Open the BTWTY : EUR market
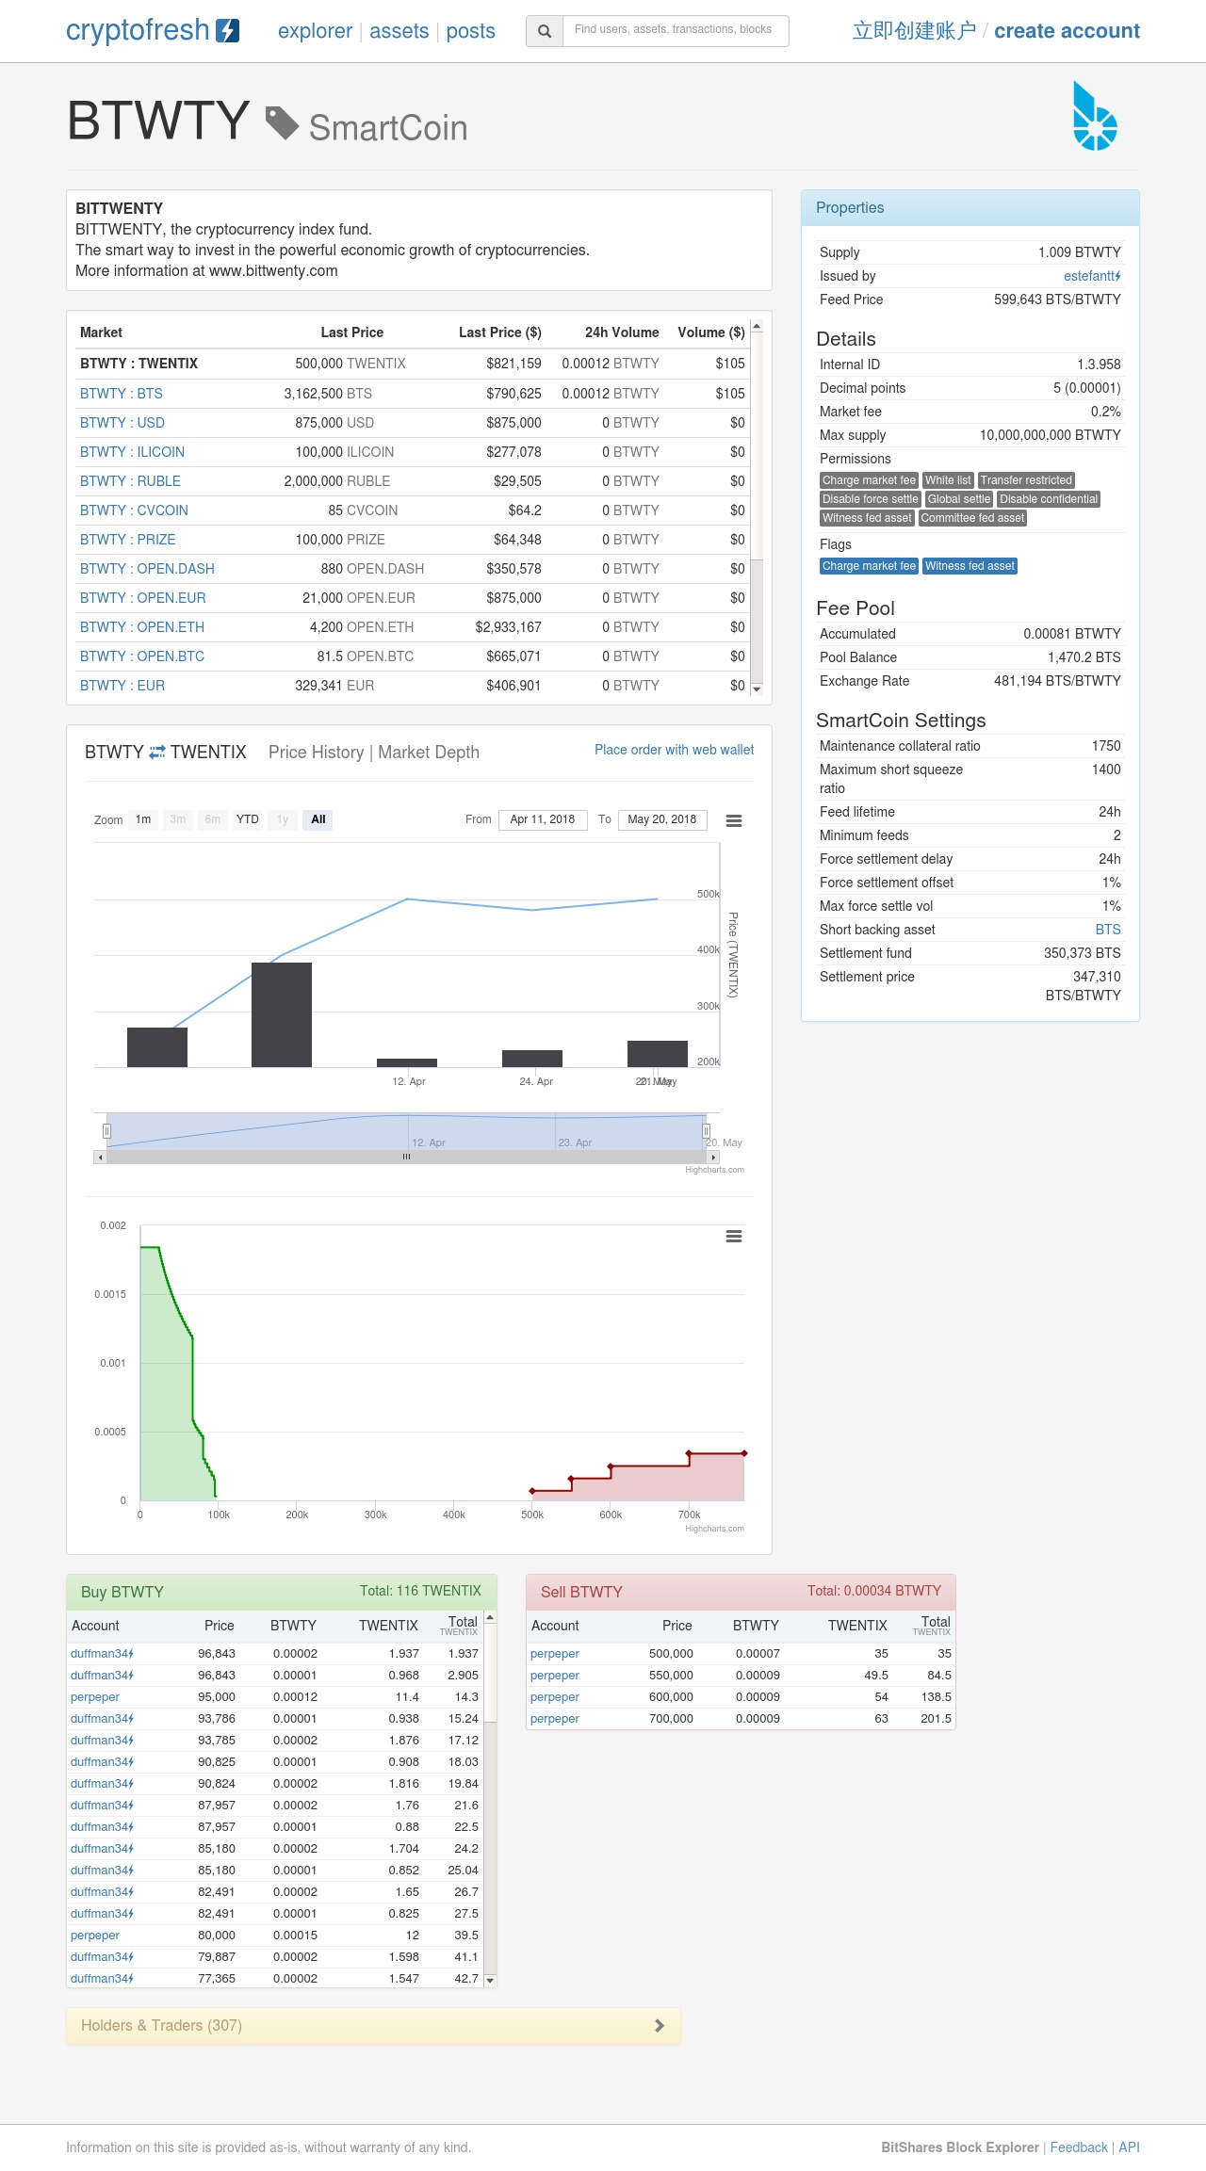 click(x=122, y=686)
